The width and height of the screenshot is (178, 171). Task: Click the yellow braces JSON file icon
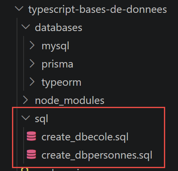pyautogui.click(x=25, y=169)
